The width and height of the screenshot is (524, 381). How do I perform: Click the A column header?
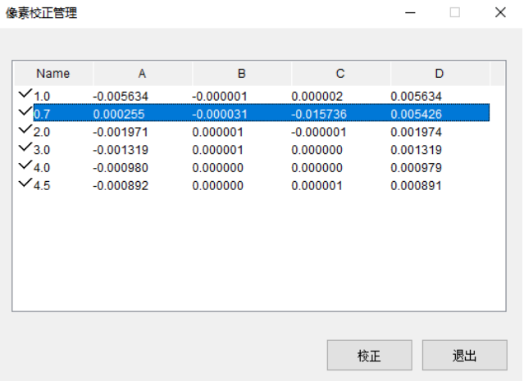pyautogui.click(x=143, y=74)
